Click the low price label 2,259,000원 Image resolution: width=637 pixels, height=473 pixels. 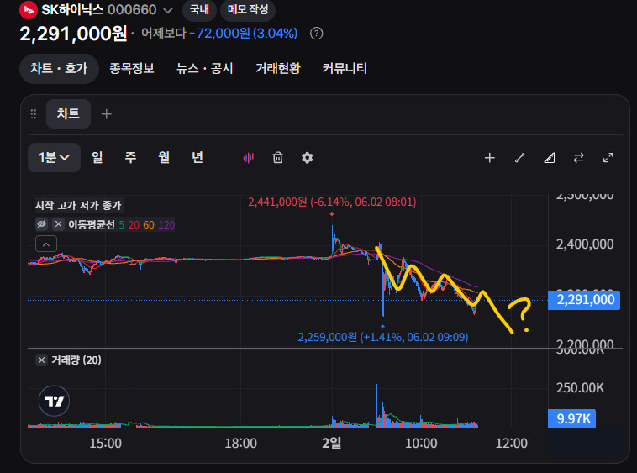coord(383,337)
